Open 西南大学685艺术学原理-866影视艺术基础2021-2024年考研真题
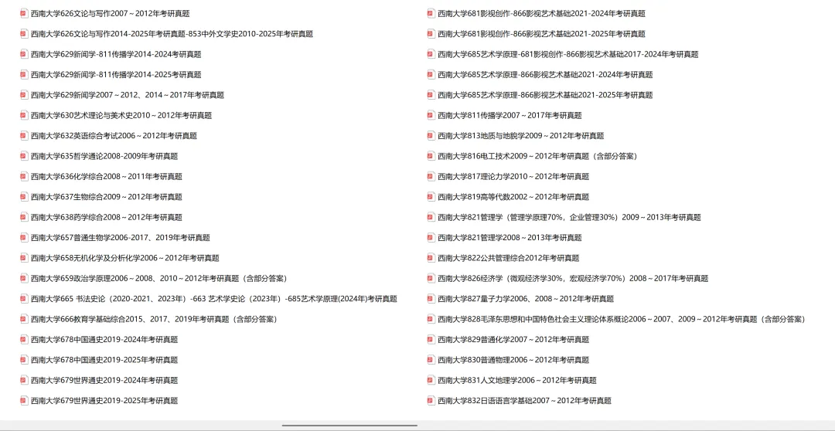This screenshot has height=431, width=835. point(545,74)
